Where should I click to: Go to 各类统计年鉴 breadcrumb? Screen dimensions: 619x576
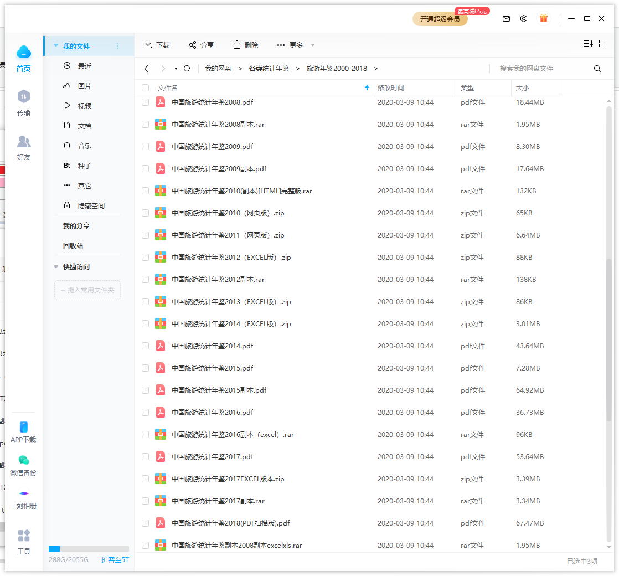[x=269, y=69]
